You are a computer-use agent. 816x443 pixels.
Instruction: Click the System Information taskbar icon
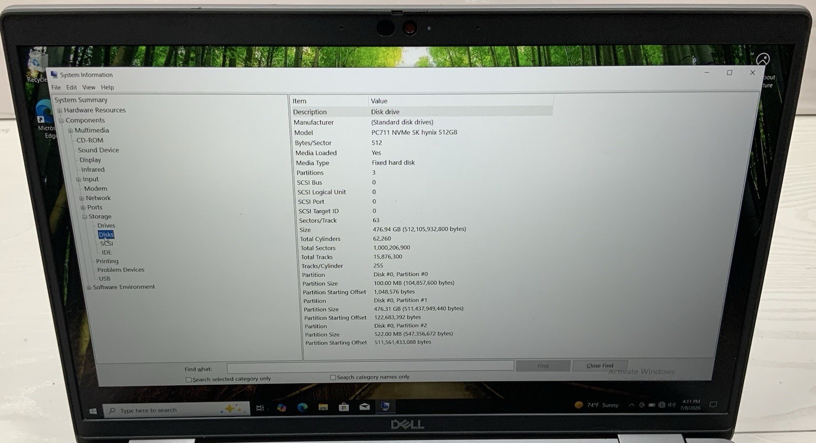[385, 406]
